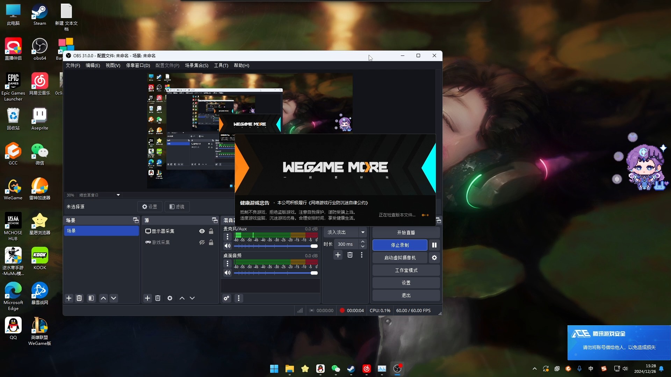Open 桌面音频 options three dots
The image size is (671, 377).
228,264
